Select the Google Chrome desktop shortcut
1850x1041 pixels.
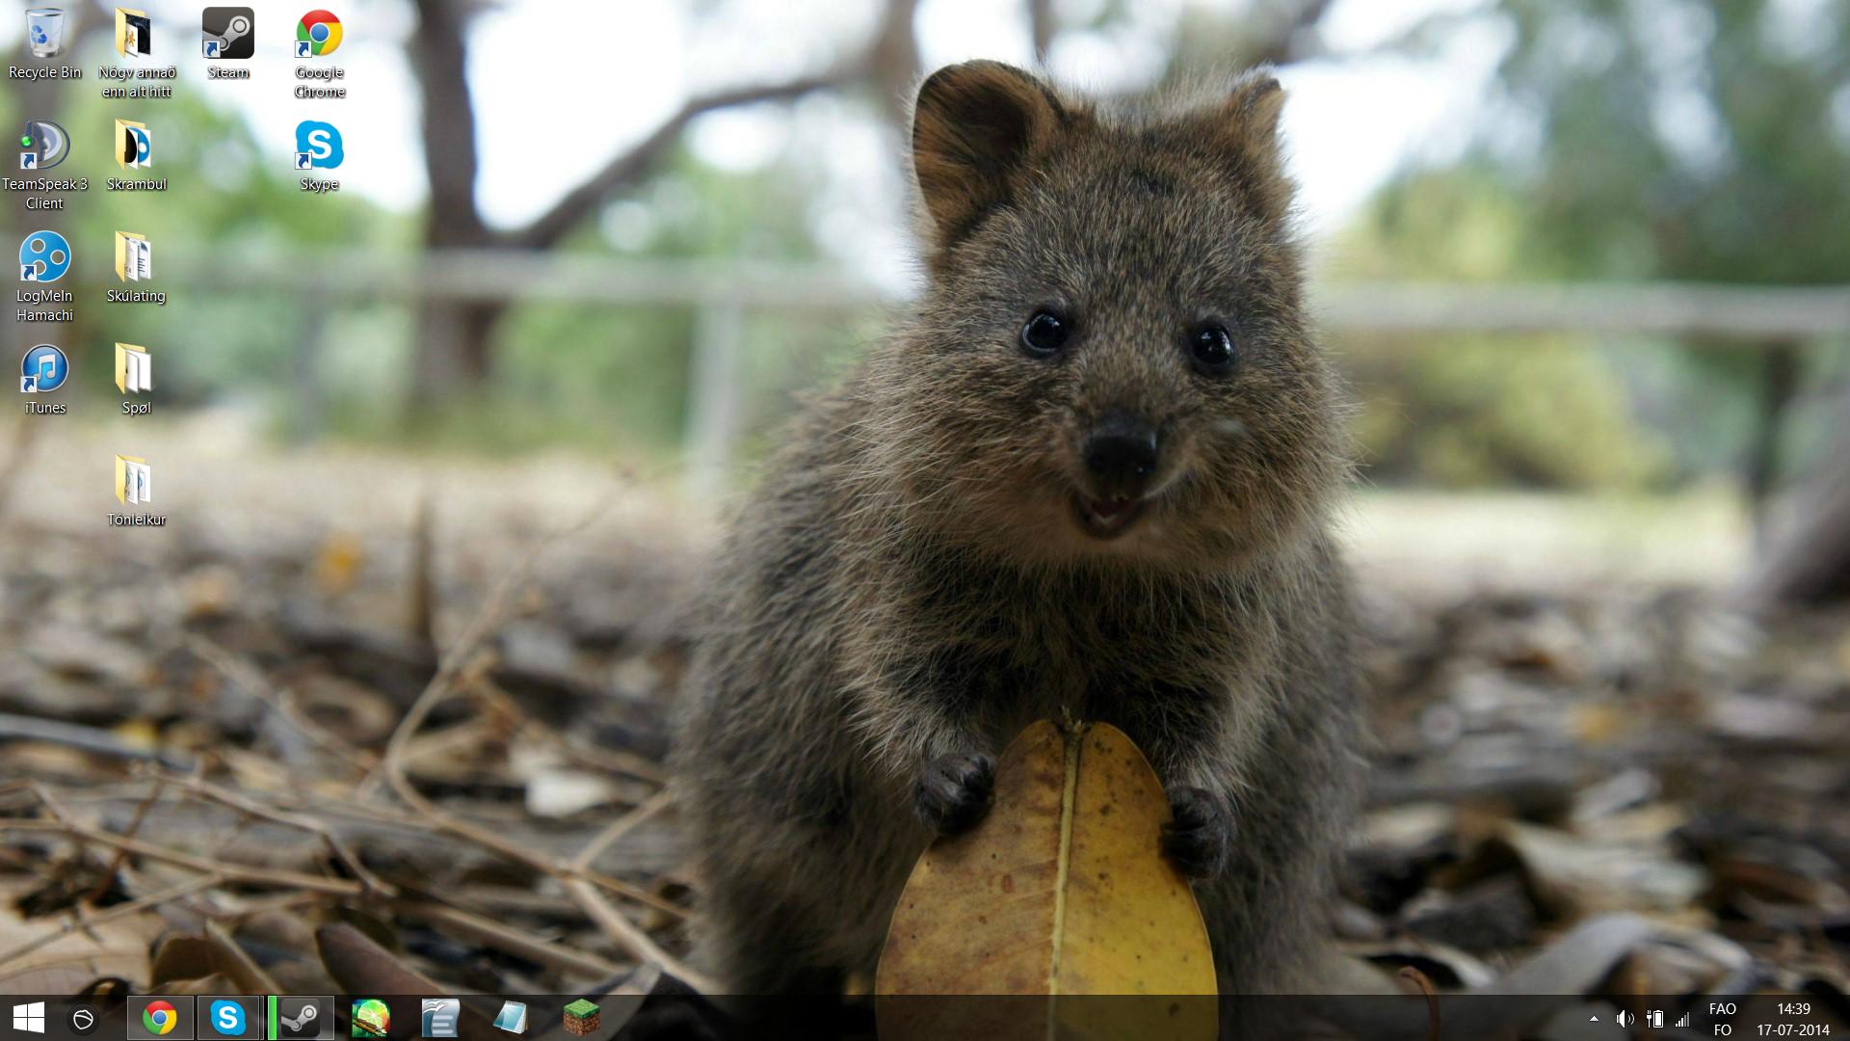pos(320,54)
